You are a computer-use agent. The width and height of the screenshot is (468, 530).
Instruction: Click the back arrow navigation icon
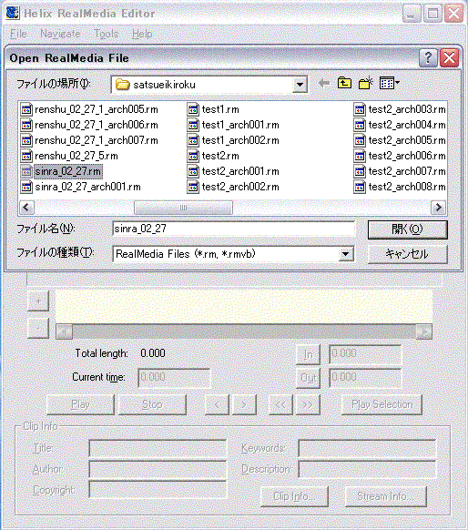[324, 83]
